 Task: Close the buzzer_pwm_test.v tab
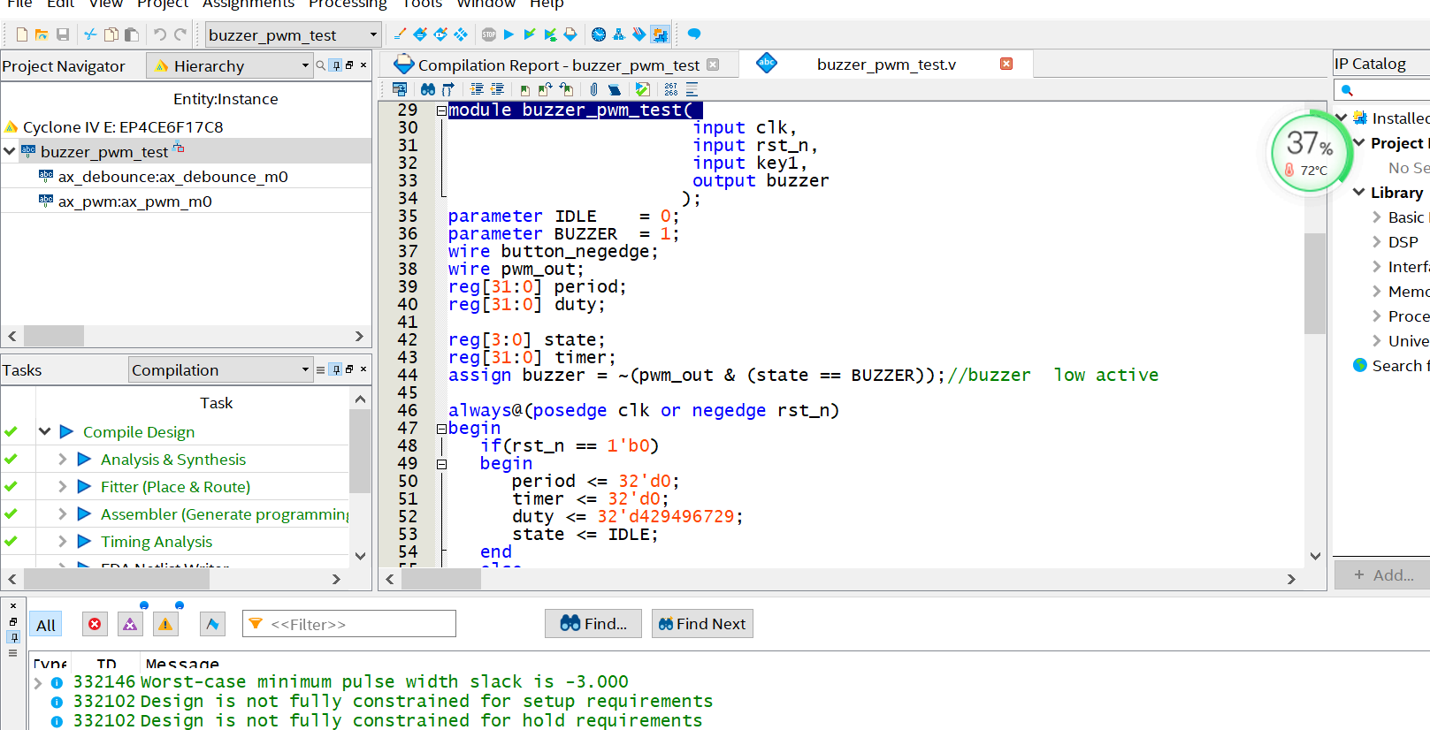pyautogui.click(x=1006, y=64)
